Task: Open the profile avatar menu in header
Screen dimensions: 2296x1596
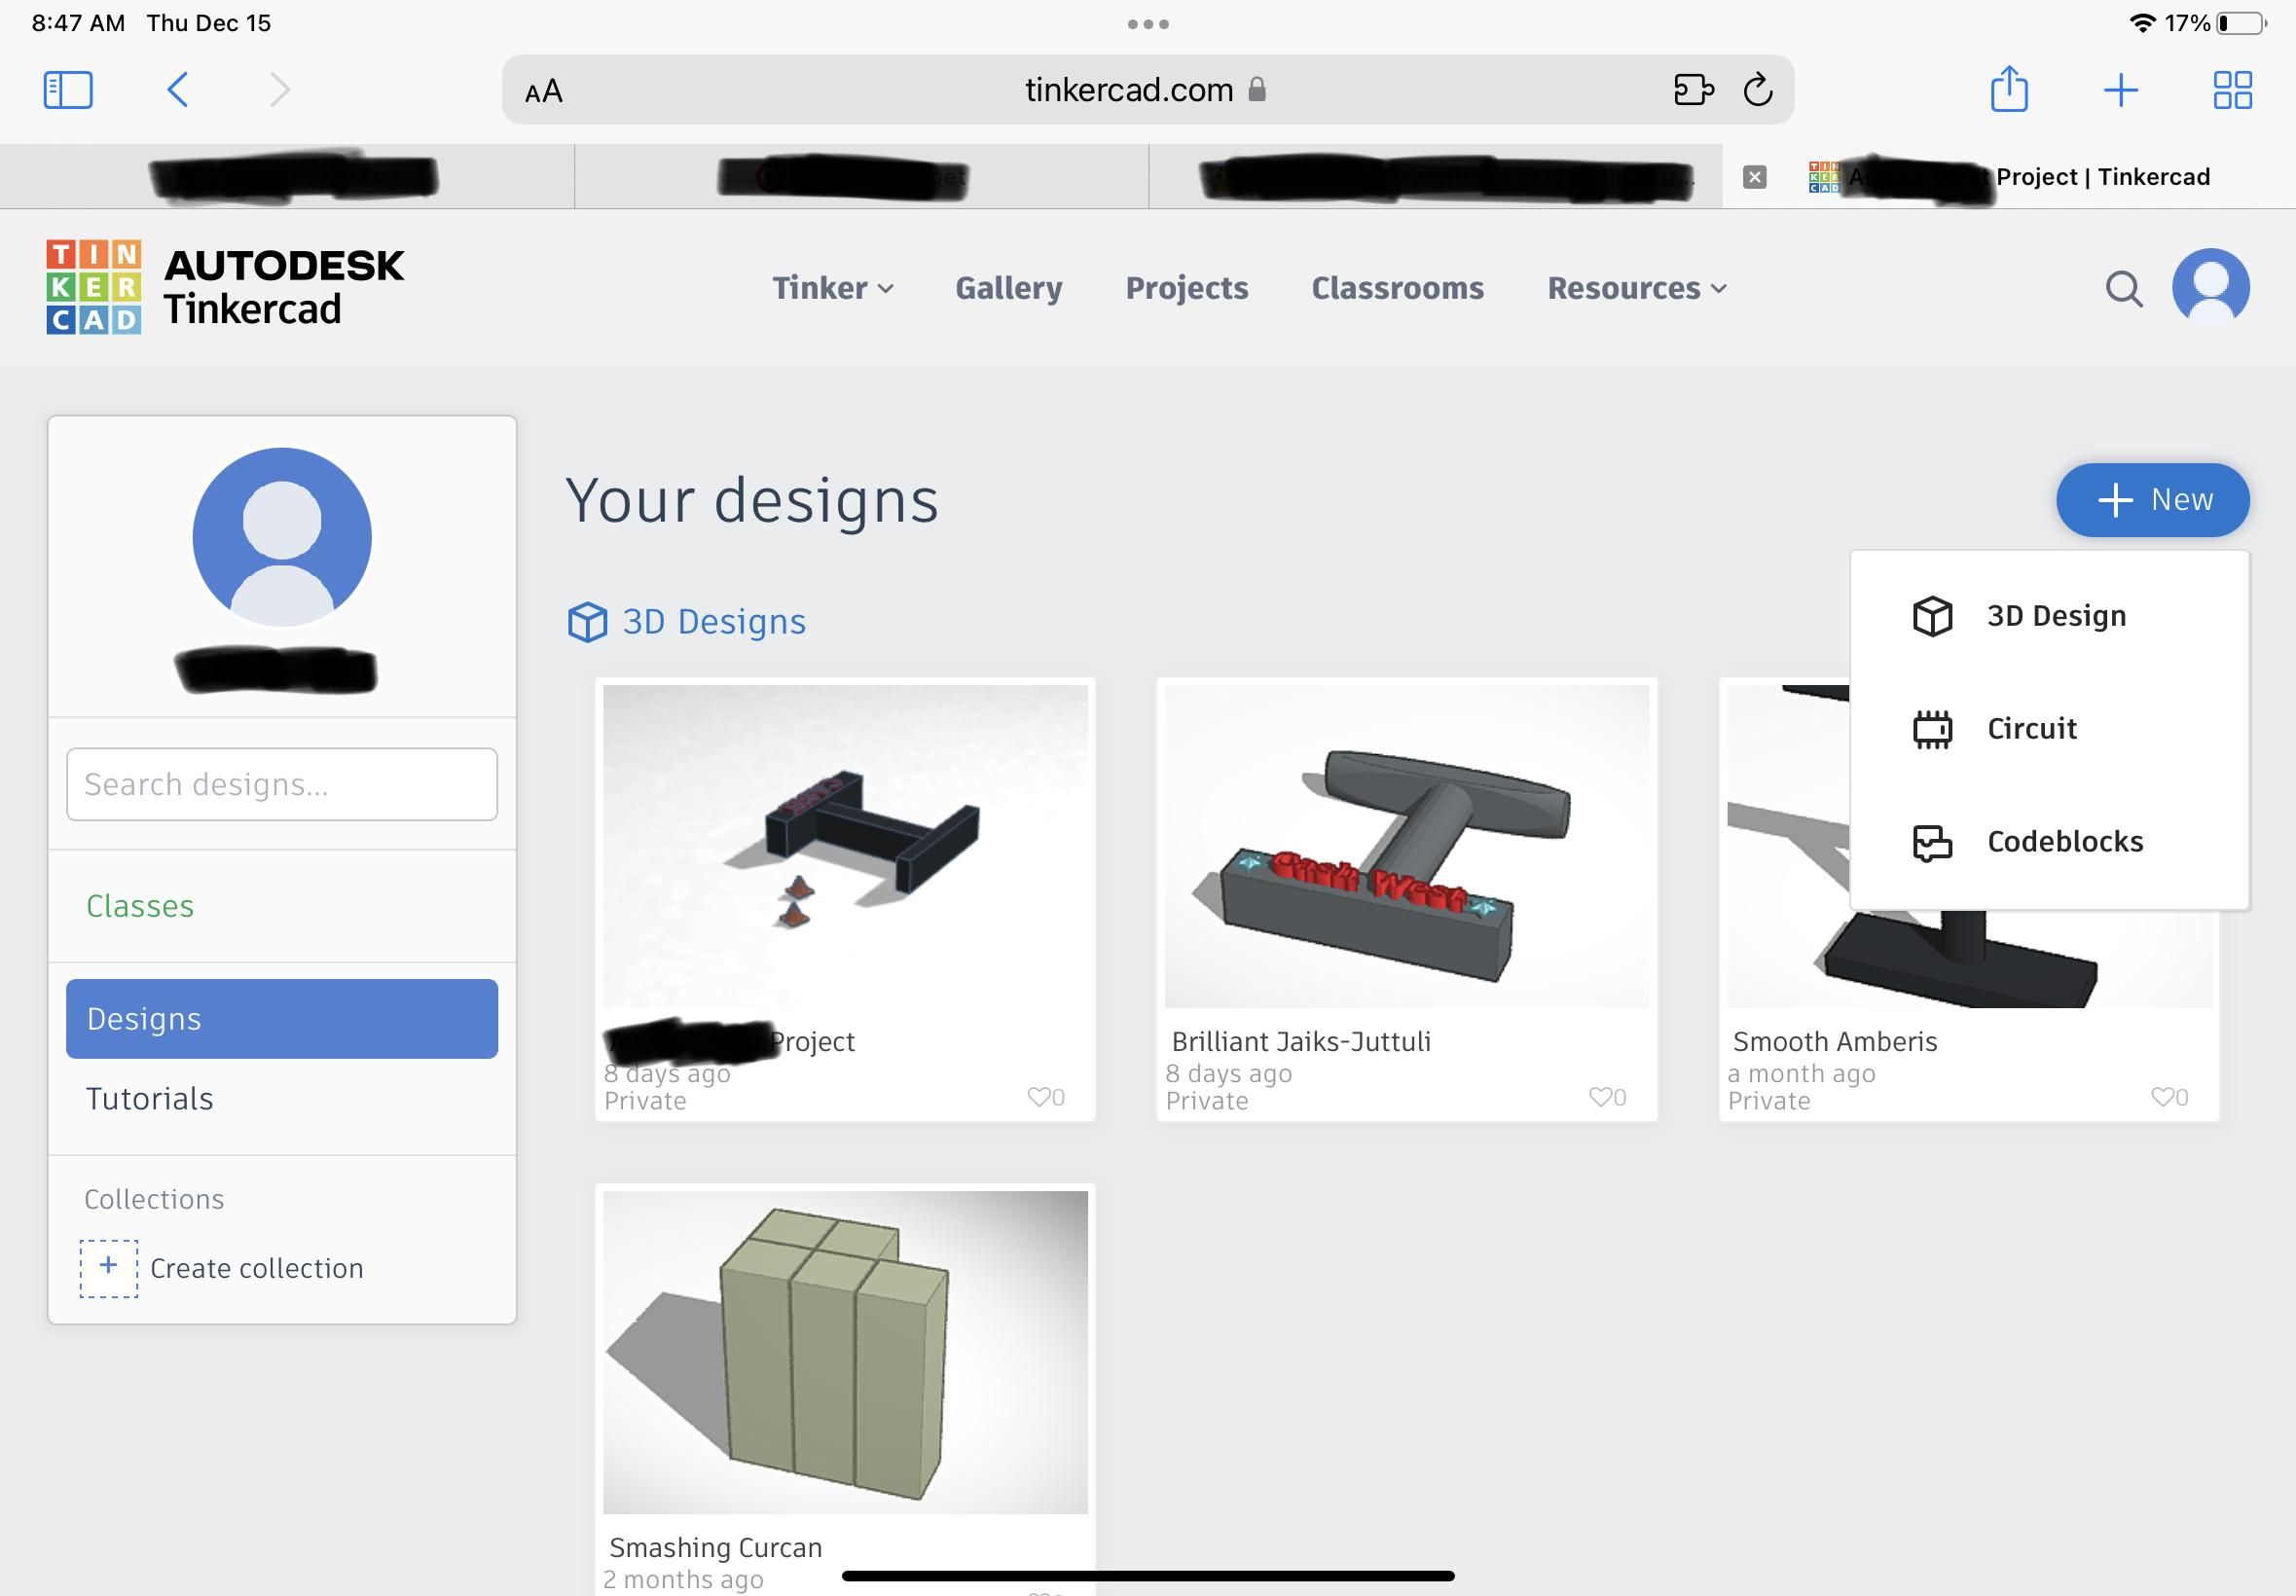Action: (2210, 287)
